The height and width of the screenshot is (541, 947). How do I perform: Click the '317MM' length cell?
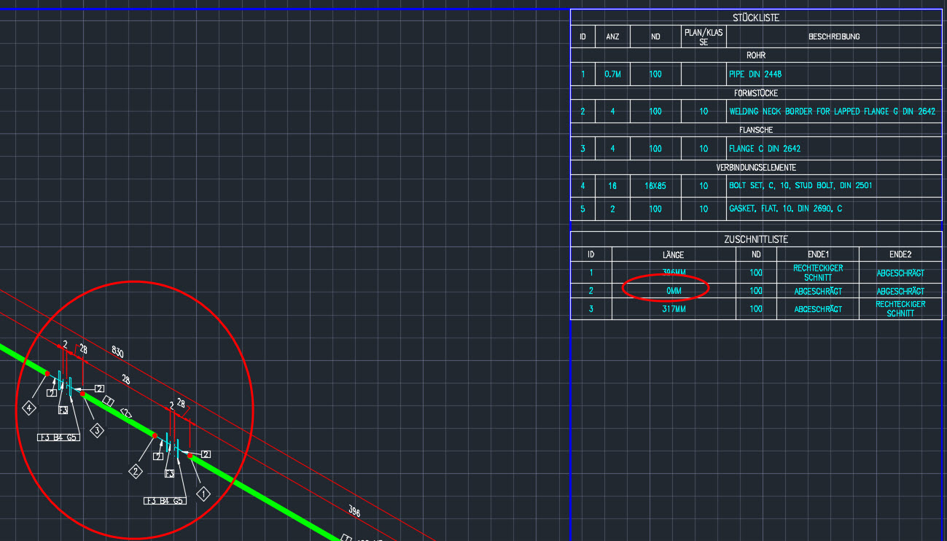click(674, 309)
